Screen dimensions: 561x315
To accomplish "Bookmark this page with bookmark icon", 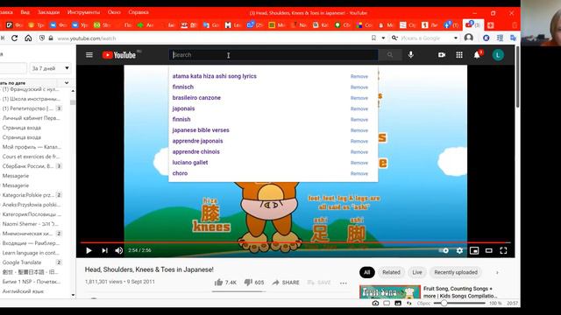I will coord(373,38).
